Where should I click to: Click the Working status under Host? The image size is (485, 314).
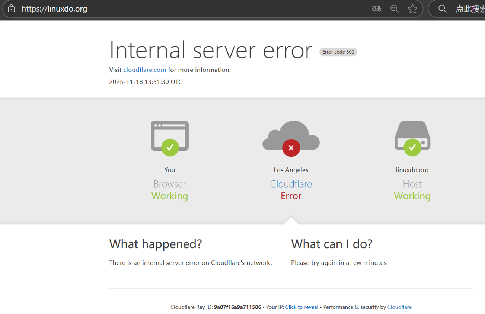tap(412, 196)
